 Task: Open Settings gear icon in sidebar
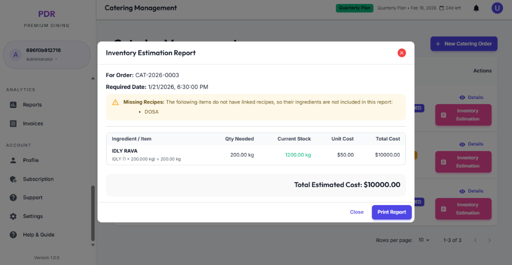click(13, 216)
